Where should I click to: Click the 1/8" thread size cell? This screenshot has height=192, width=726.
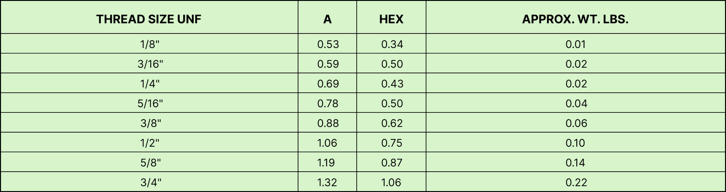coord(150,44)
